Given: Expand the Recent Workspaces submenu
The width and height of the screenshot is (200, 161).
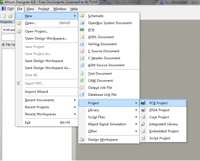Looking at the screenshot, I should pyautogui.click(x=75, y=114).
